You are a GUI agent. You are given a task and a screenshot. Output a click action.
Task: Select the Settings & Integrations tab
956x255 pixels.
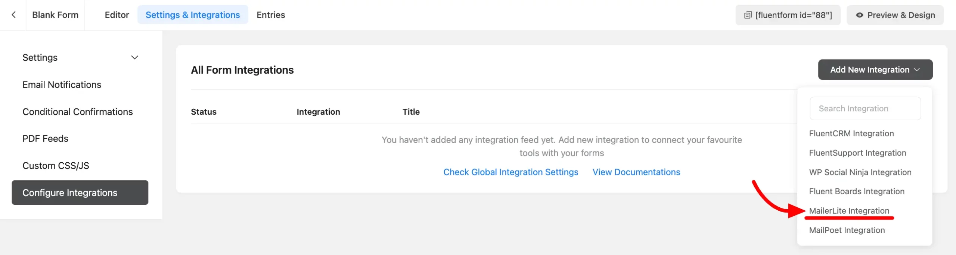(193, 15)
